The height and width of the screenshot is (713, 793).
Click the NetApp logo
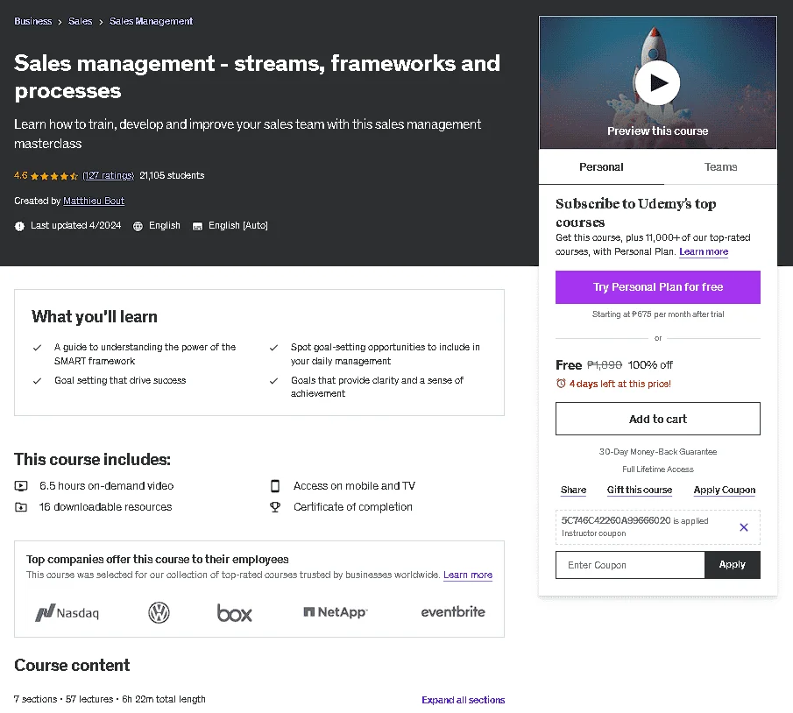coord(336,612)
